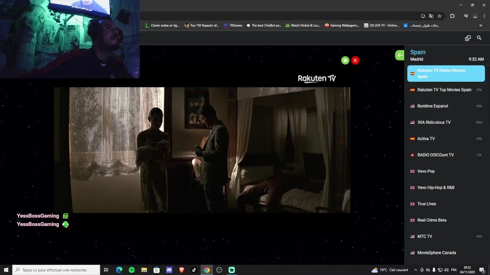Select Rakuten TV Drama Movies Spain channel
Viewport: 490px width, 275px height.
(446, 73)
